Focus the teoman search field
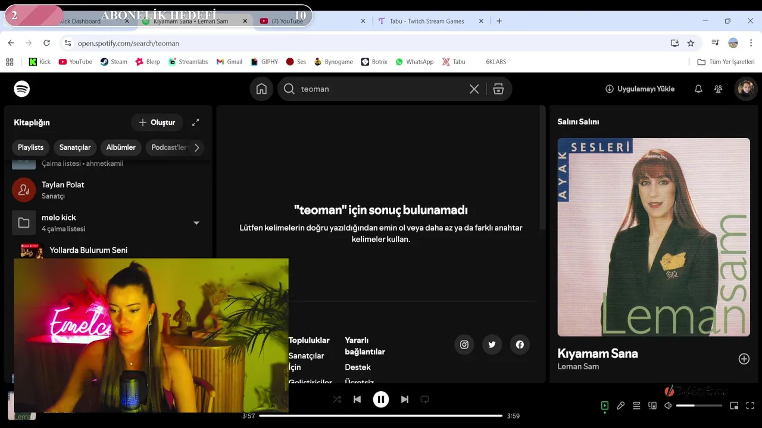 [x=381, y=89]
